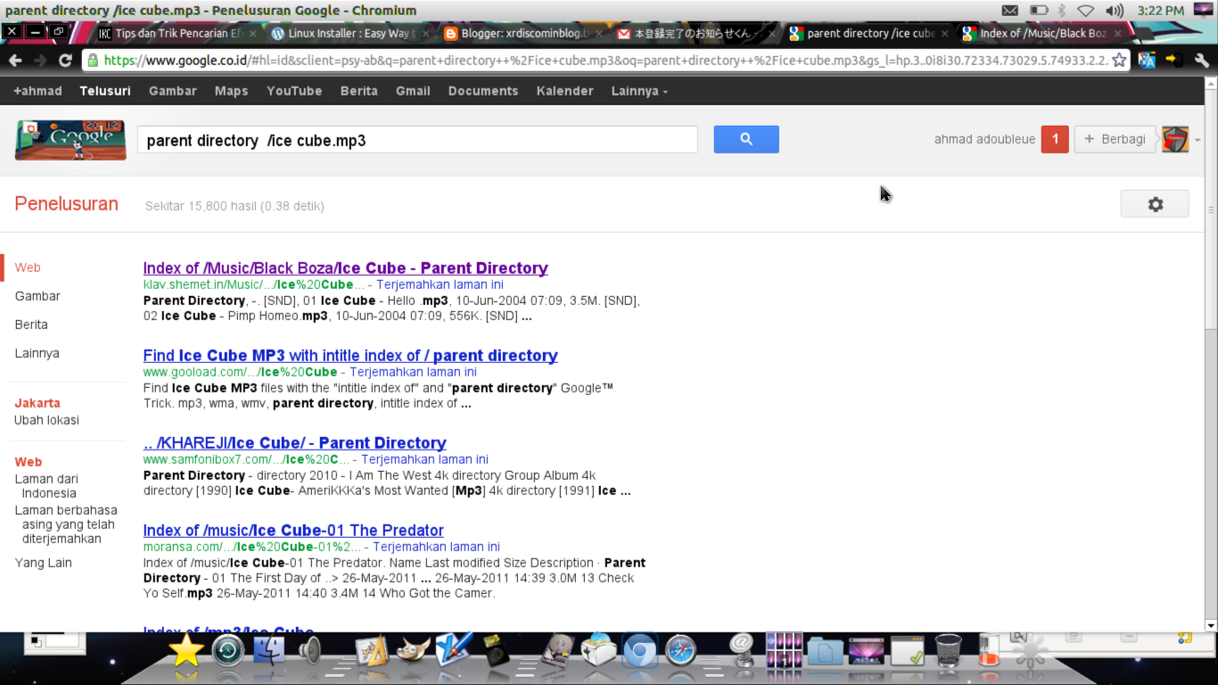Open Kalender in the black Google bar
The height and width of the screenshot is (685, 1218).
tap(564, 91)
